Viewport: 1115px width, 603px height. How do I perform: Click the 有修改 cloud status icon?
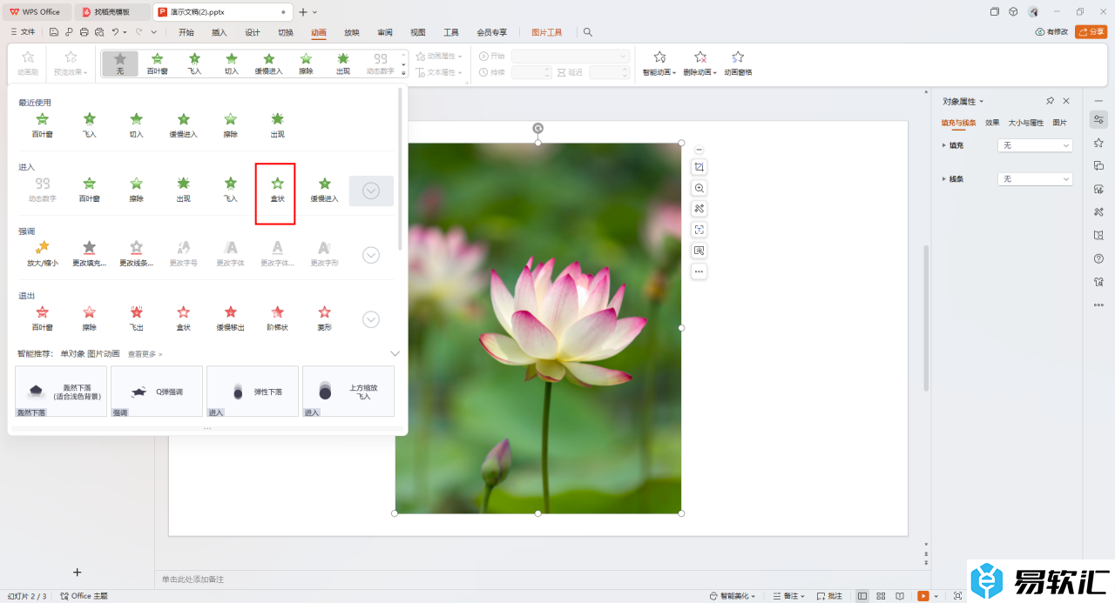coord(1051,32)
